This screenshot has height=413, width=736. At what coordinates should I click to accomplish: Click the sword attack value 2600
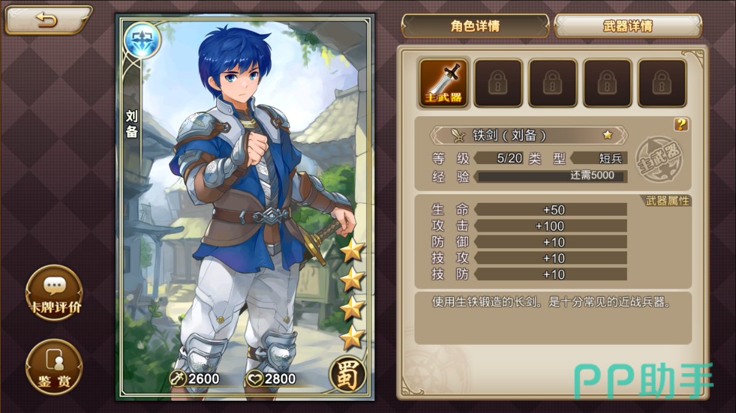pos(195,379)
